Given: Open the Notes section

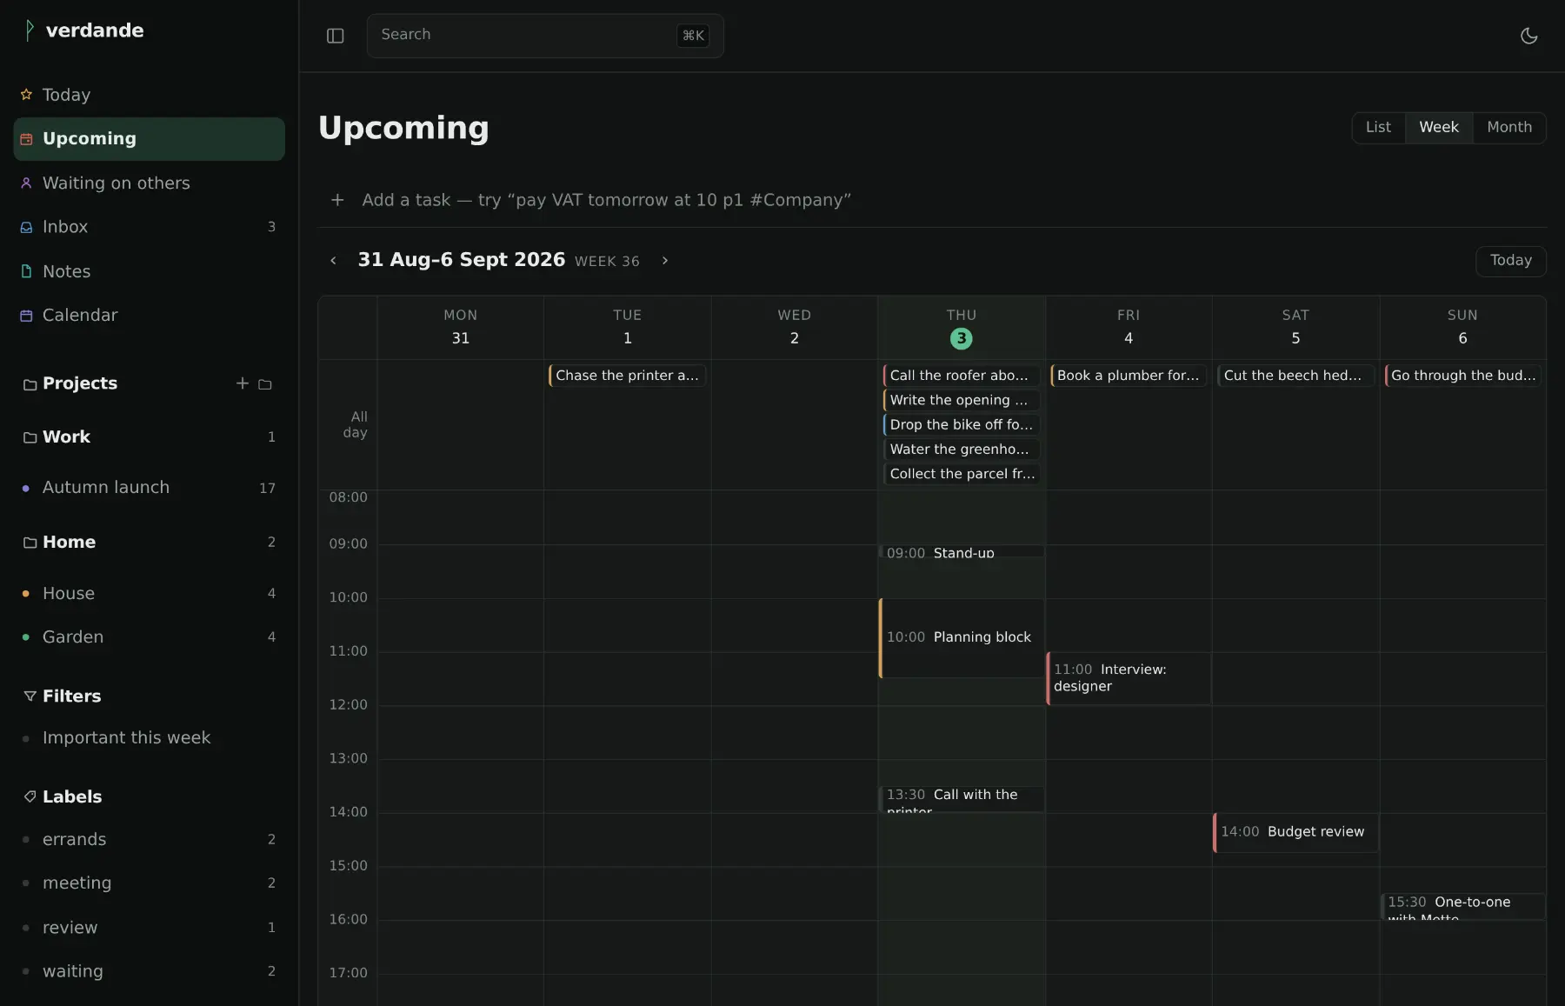Looking at the screenshot, I should pos(149,271).
